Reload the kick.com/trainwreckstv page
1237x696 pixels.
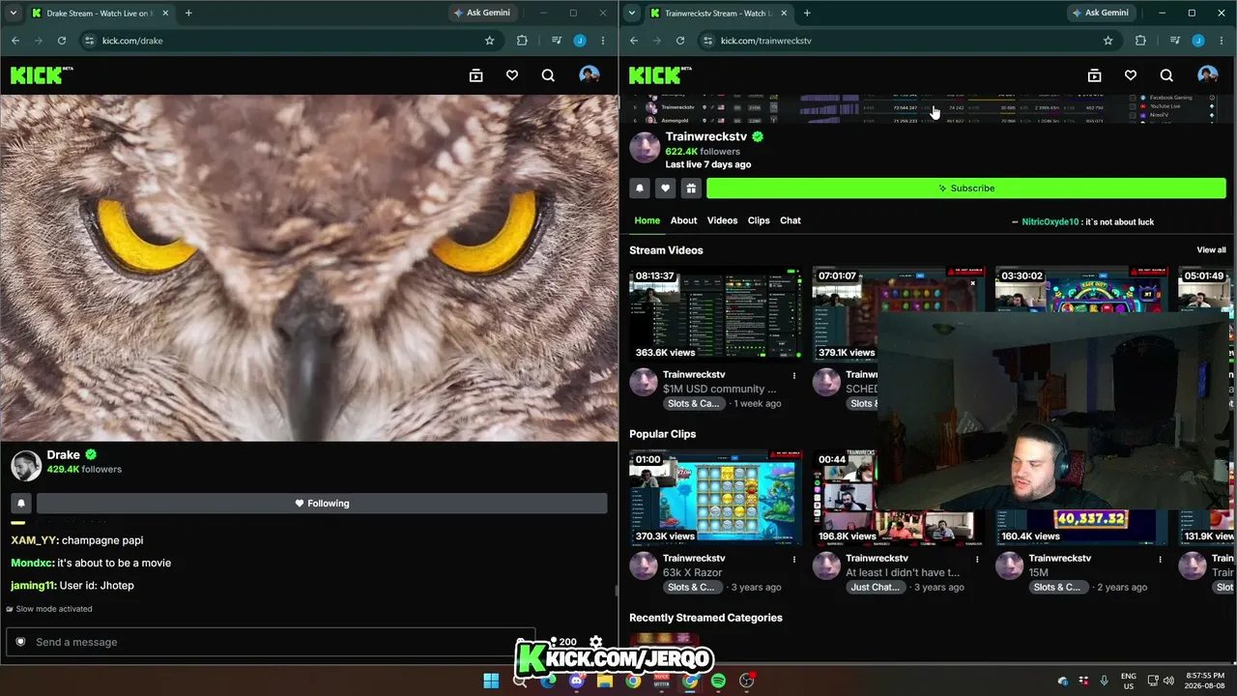[680, 41]
